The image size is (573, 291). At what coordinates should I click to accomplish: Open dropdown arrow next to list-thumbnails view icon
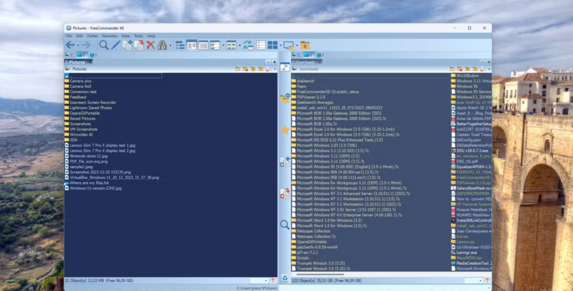click(x=223, y=45)
